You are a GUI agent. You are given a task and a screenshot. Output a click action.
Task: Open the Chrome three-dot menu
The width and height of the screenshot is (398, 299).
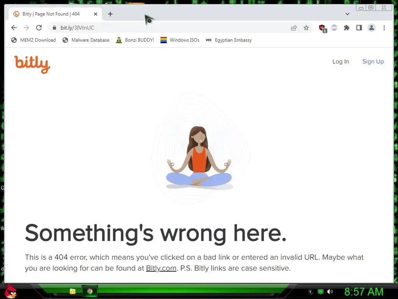384,28
